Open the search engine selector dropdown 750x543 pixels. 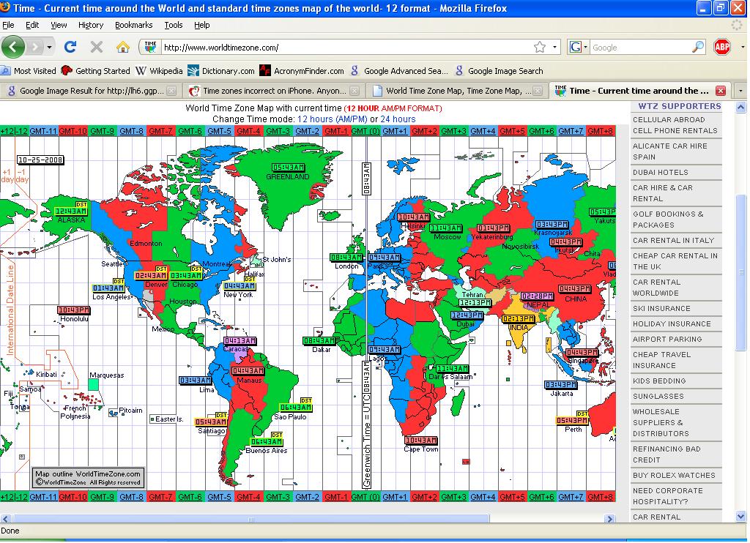(579, 47)
